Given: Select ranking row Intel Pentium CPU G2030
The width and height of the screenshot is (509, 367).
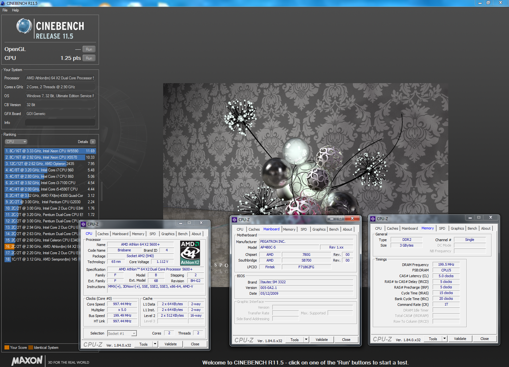Looking at the screenshot, I should pyautogui.click(x=50, y=202).
